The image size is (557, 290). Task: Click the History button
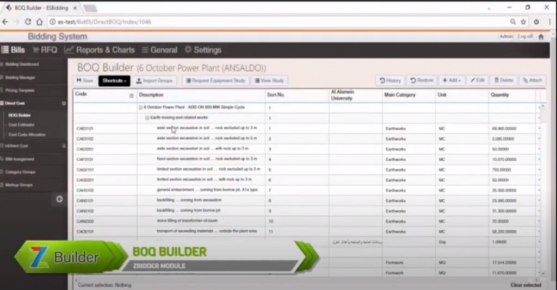pos(390,80)
